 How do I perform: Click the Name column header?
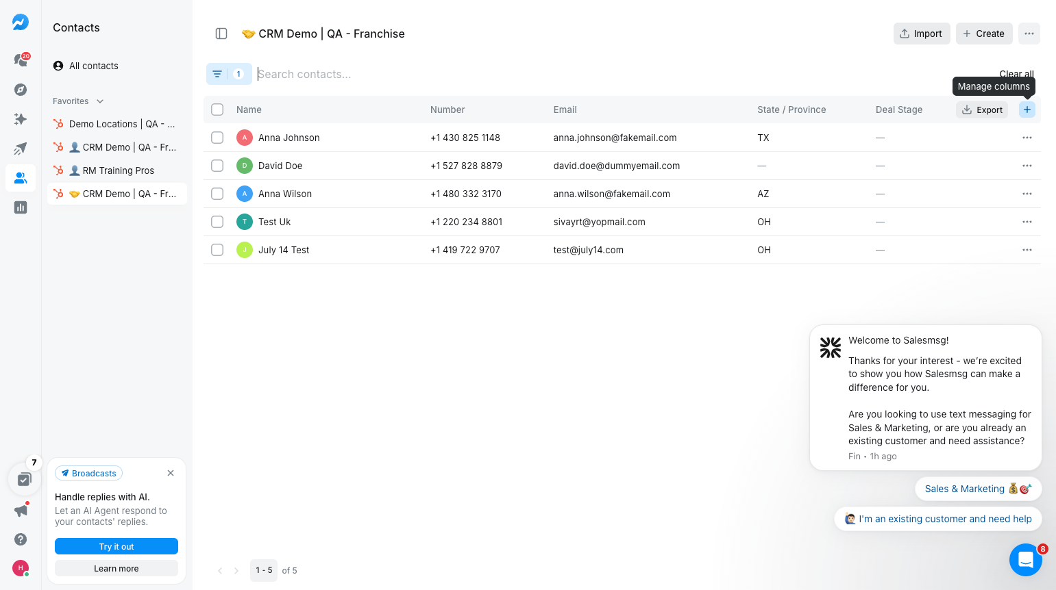tap(249, 110)
